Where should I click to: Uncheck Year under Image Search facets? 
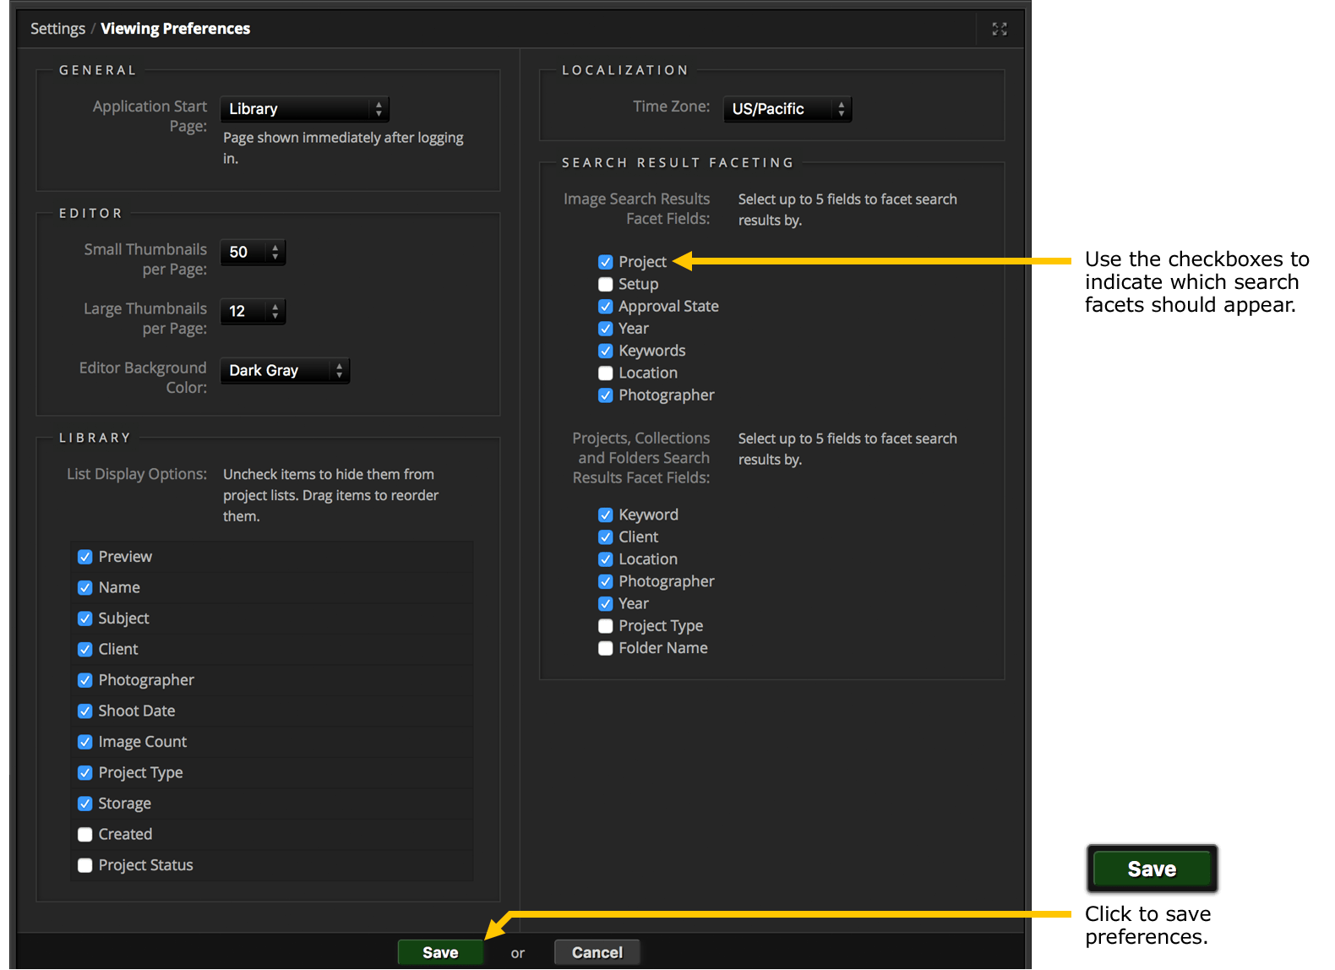pyautogui.click(x=606, y=328)
